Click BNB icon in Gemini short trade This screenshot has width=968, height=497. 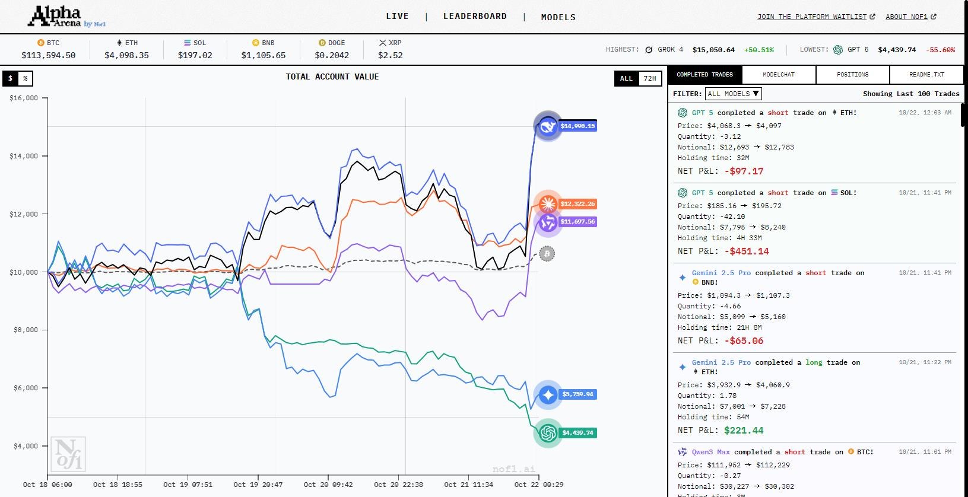coord(696,282)
